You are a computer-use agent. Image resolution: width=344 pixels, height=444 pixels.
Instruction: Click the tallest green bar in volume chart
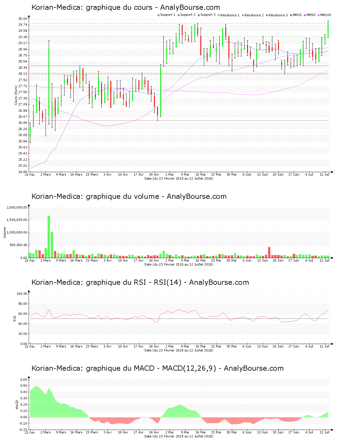49,236
